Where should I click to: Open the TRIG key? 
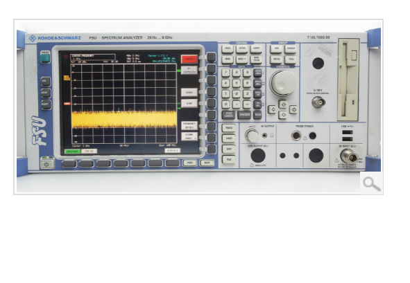291,60
